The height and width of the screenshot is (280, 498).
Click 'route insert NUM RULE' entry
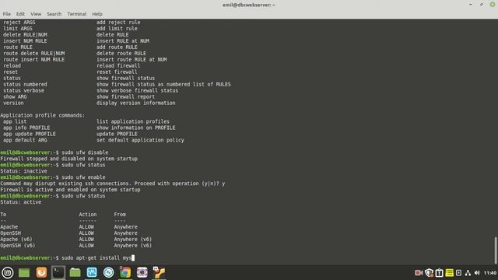(x=34, y=59)
